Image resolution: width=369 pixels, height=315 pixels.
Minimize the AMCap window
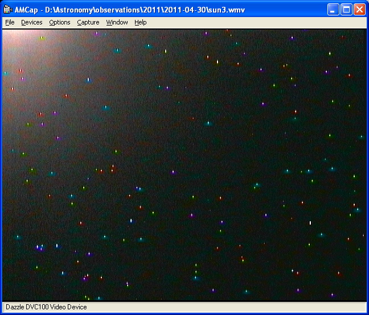coord(333,10)
